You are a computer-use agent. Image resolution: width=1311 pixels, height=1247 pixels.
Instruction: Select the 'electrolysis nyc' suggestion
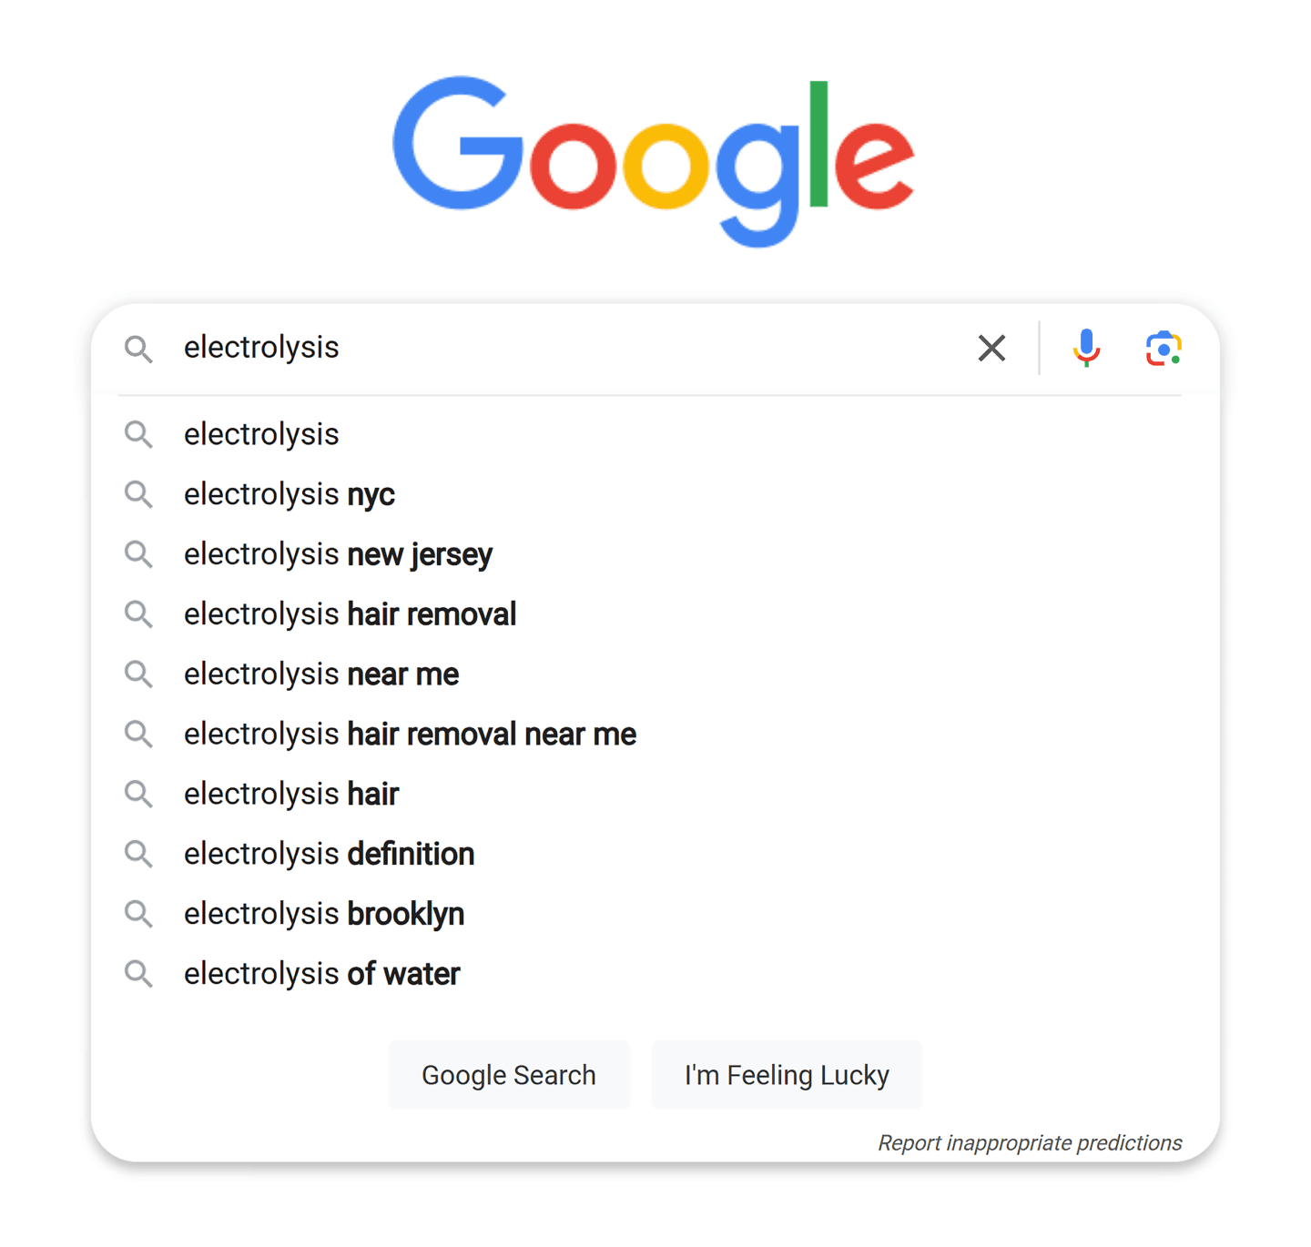(x=289, y=494)
